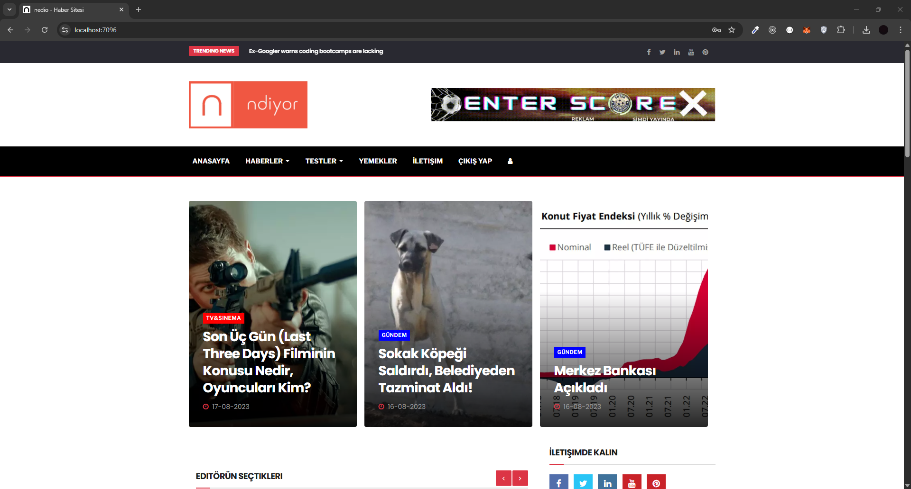Viewport: 911px width, 489px height.
Task: Open the trending news headline link
Action: tap(316, 51)
